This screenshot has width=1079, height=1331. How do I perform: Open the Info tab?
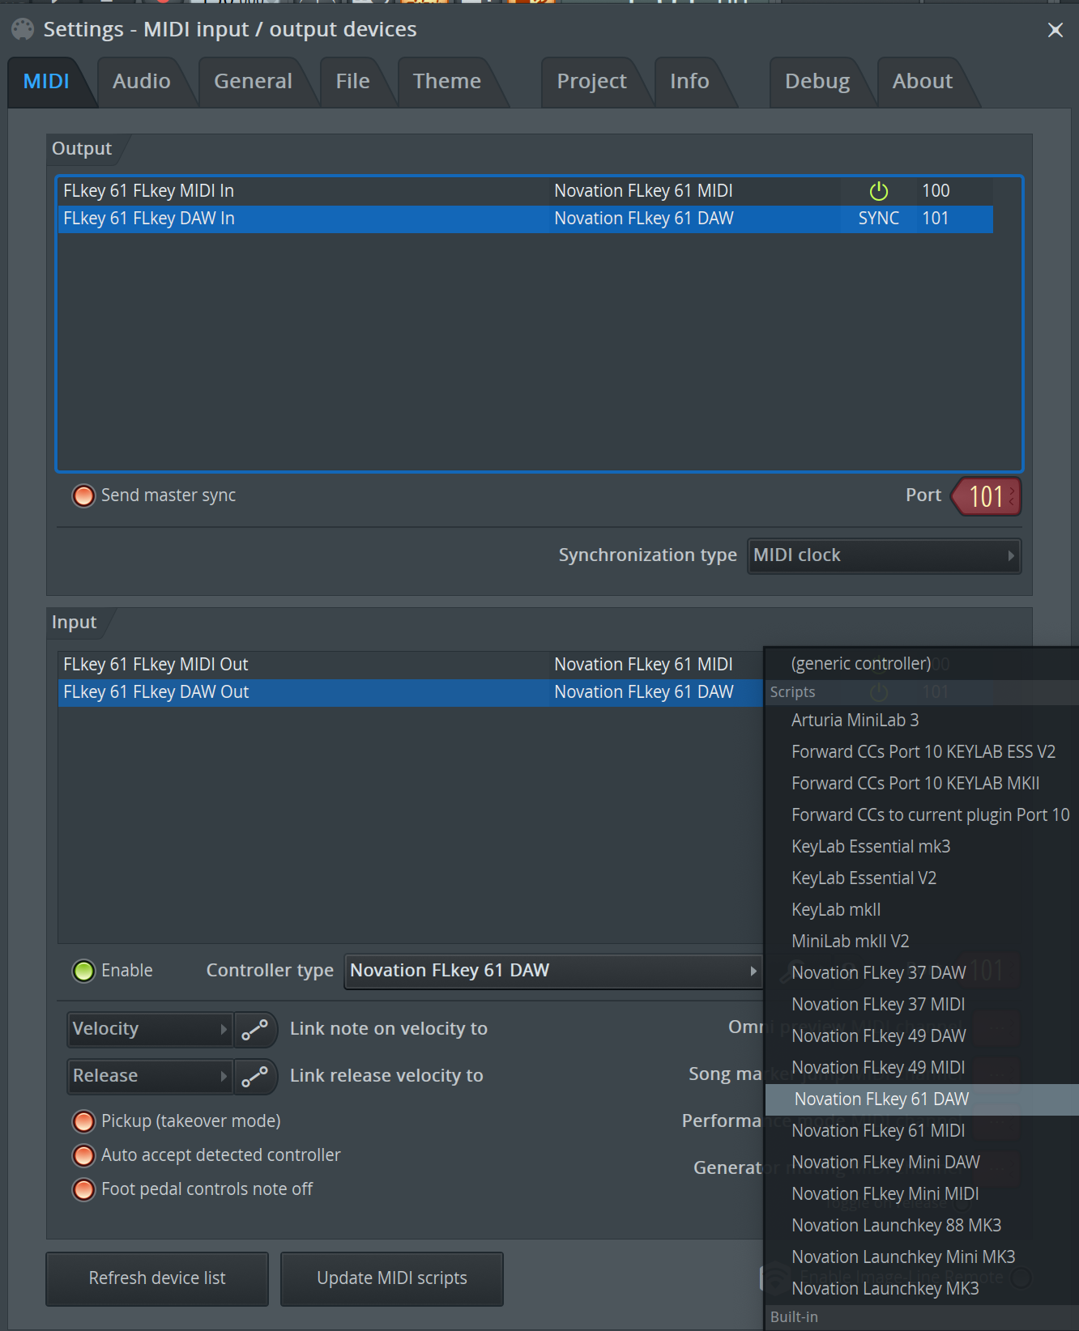point(689,82)
